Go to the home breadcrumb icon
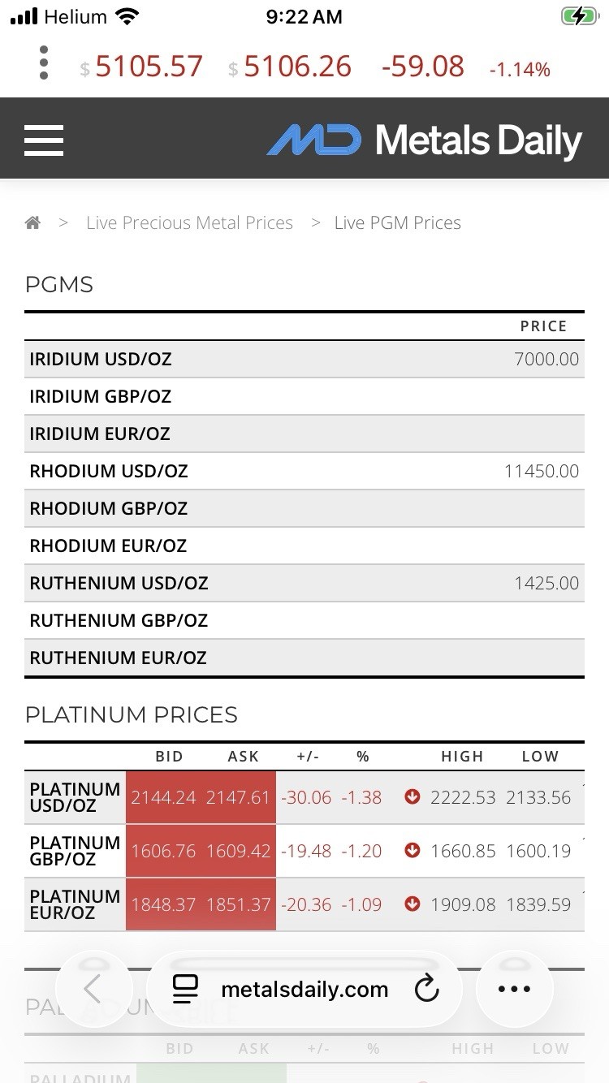Image resolution: width=609 pixels, height=1083 pixels. [x=32, y=223]
